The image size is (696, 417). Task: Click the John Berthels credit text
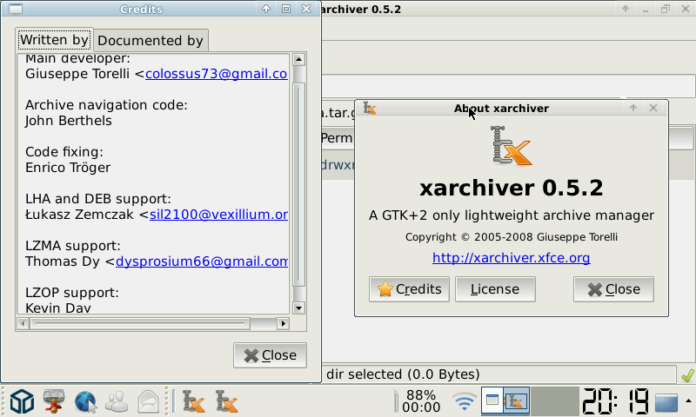point(69,121)
